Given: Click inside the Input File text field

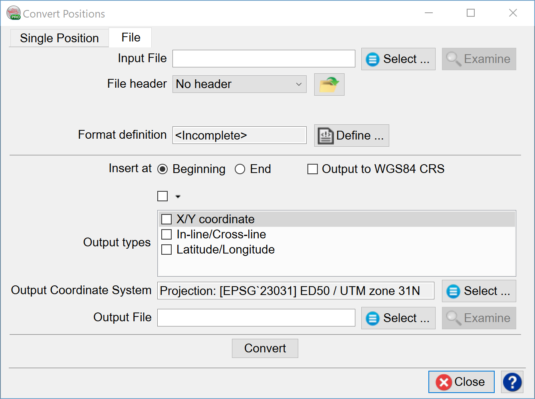Looking at the screenshot, I should pos(264,59).
